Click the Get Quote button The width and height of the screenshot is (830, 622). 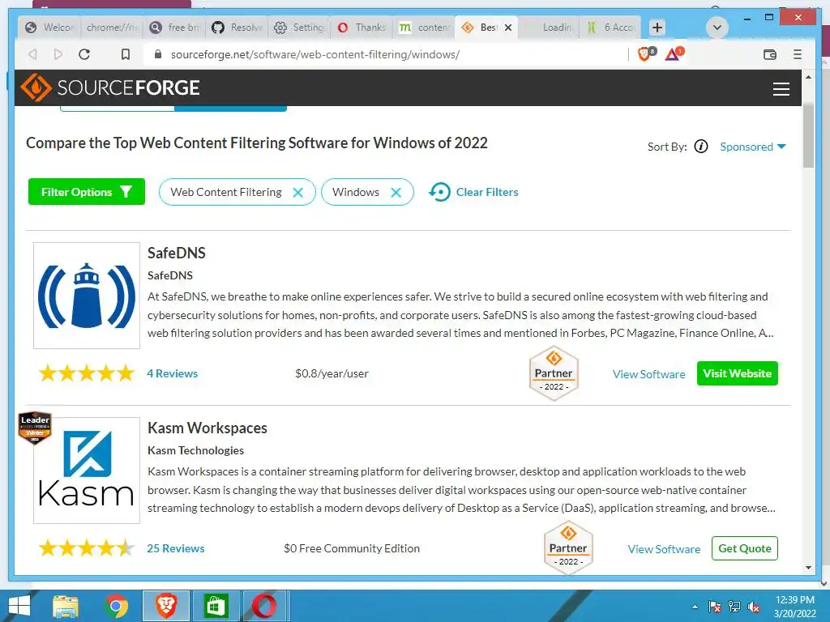click(745, 548)
